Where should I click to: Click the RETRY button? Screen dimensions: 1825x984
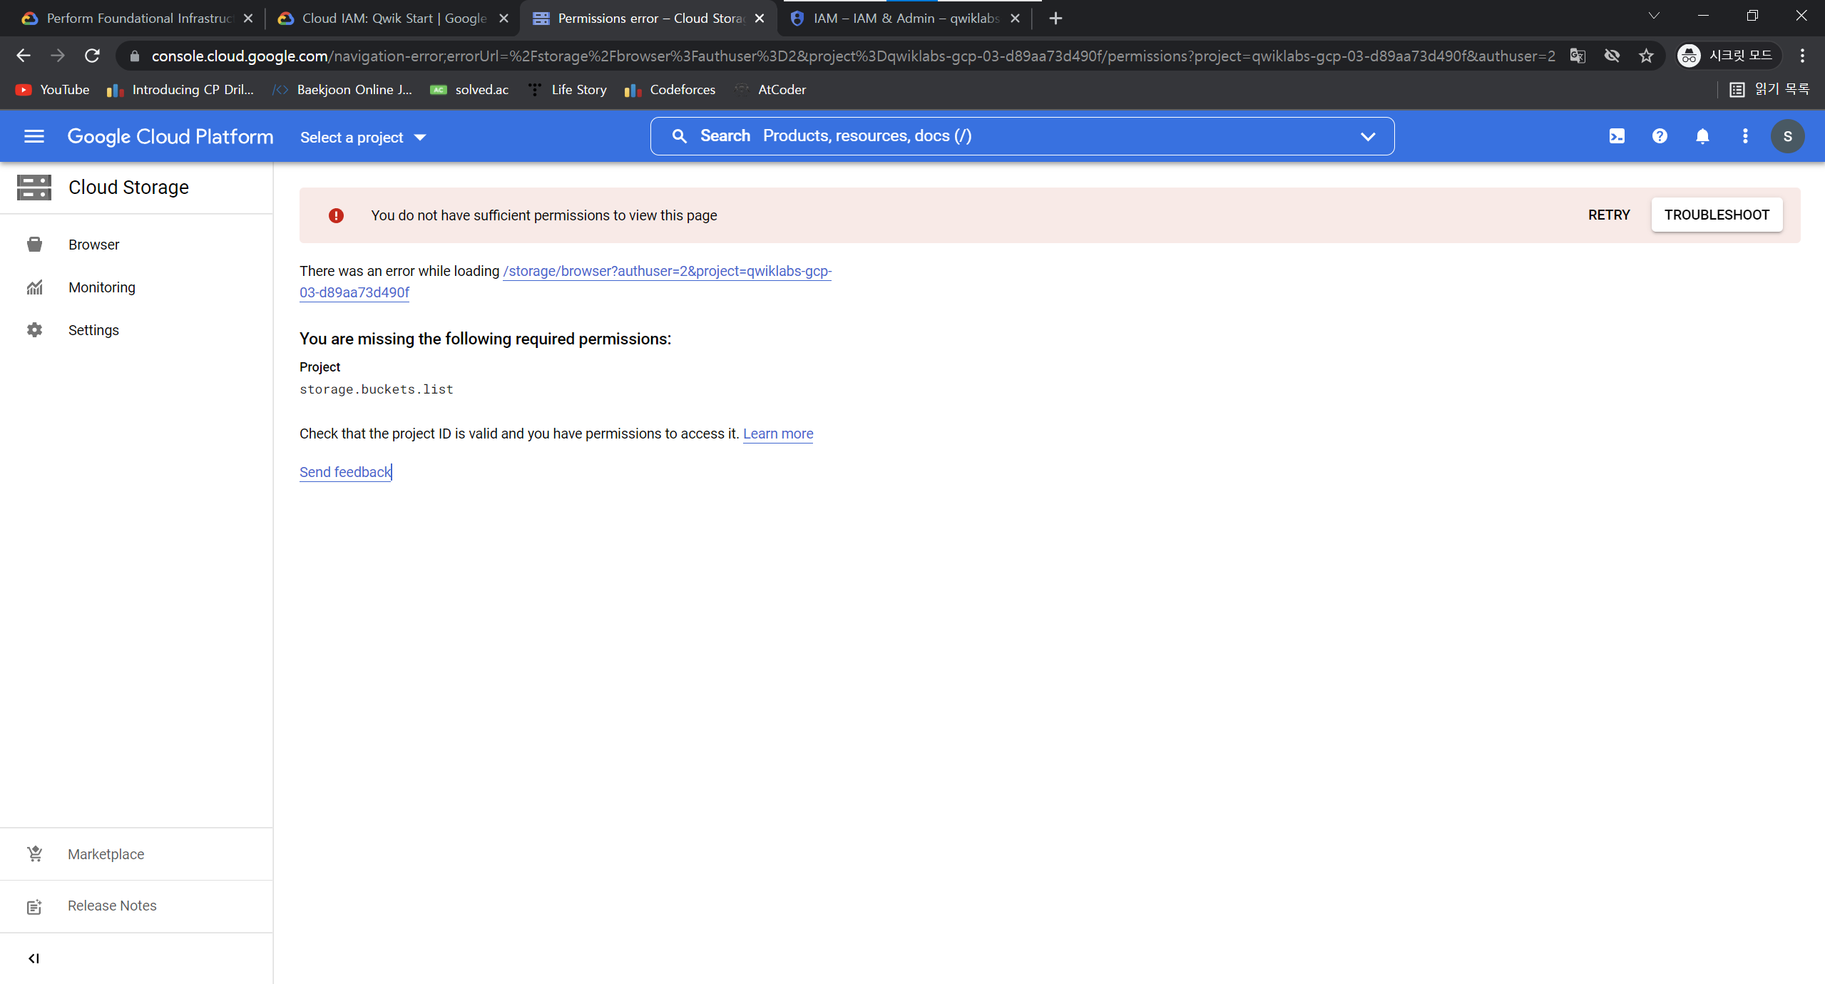coord(1608,215)
